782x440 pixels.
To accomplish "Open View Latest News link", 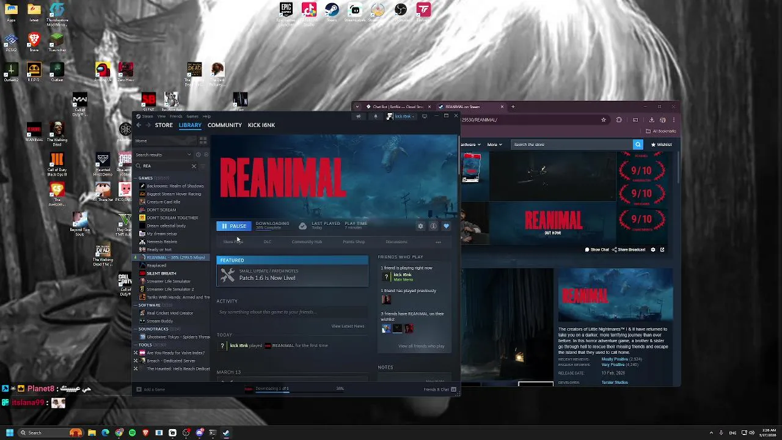I will pyautogui.click(x=348, y=326).
